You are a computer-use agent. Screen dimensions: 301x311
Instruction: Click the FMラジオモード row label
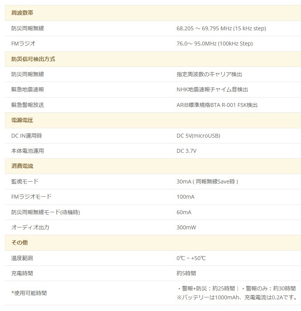click(32, 197)
